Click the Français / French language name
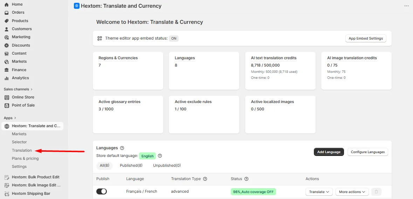 pyautogui.click(x=142, y=191)
